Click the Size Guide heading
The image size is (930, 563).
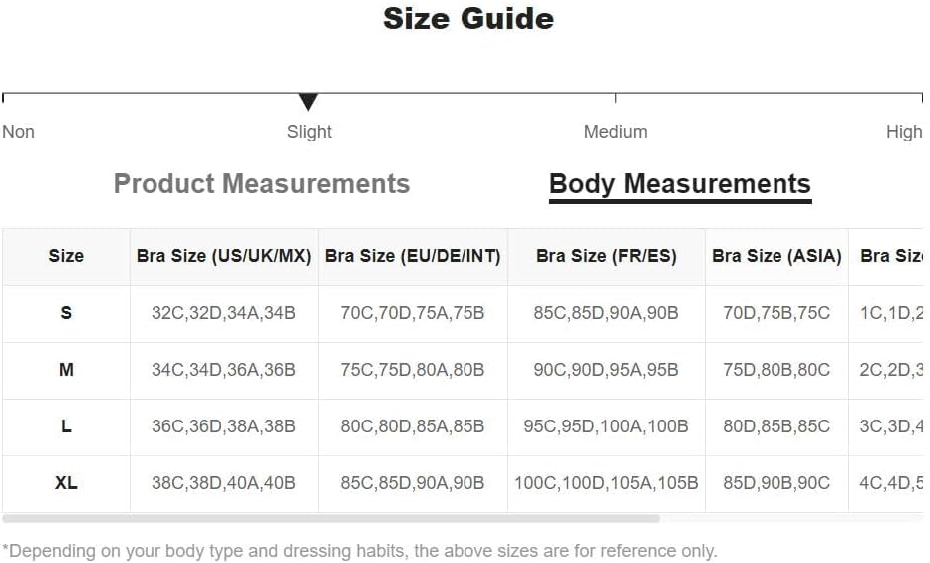[467, 19]
